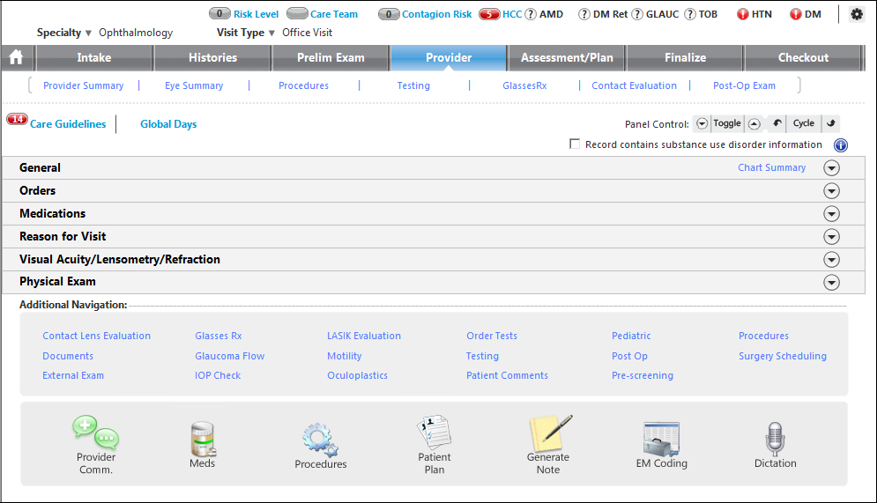
Task: Switch to the Checkout tab
Action: pyautogui.click(x=803, y=57)
